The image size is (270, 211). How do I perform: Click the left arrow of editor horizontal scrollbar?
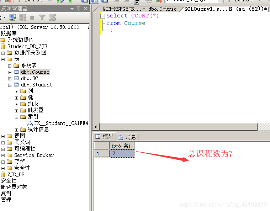96,127
